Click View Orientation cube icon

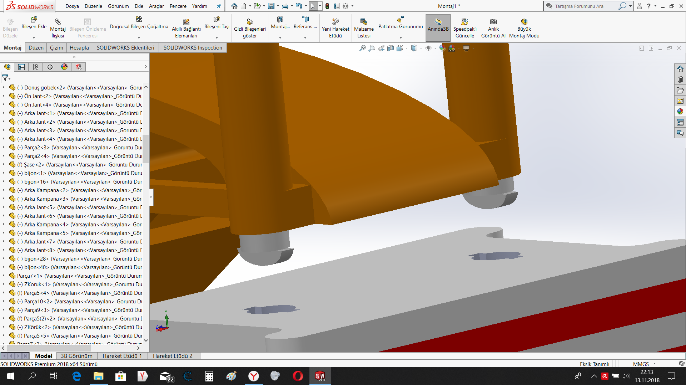pyautogui.click(x=400, y=48)
